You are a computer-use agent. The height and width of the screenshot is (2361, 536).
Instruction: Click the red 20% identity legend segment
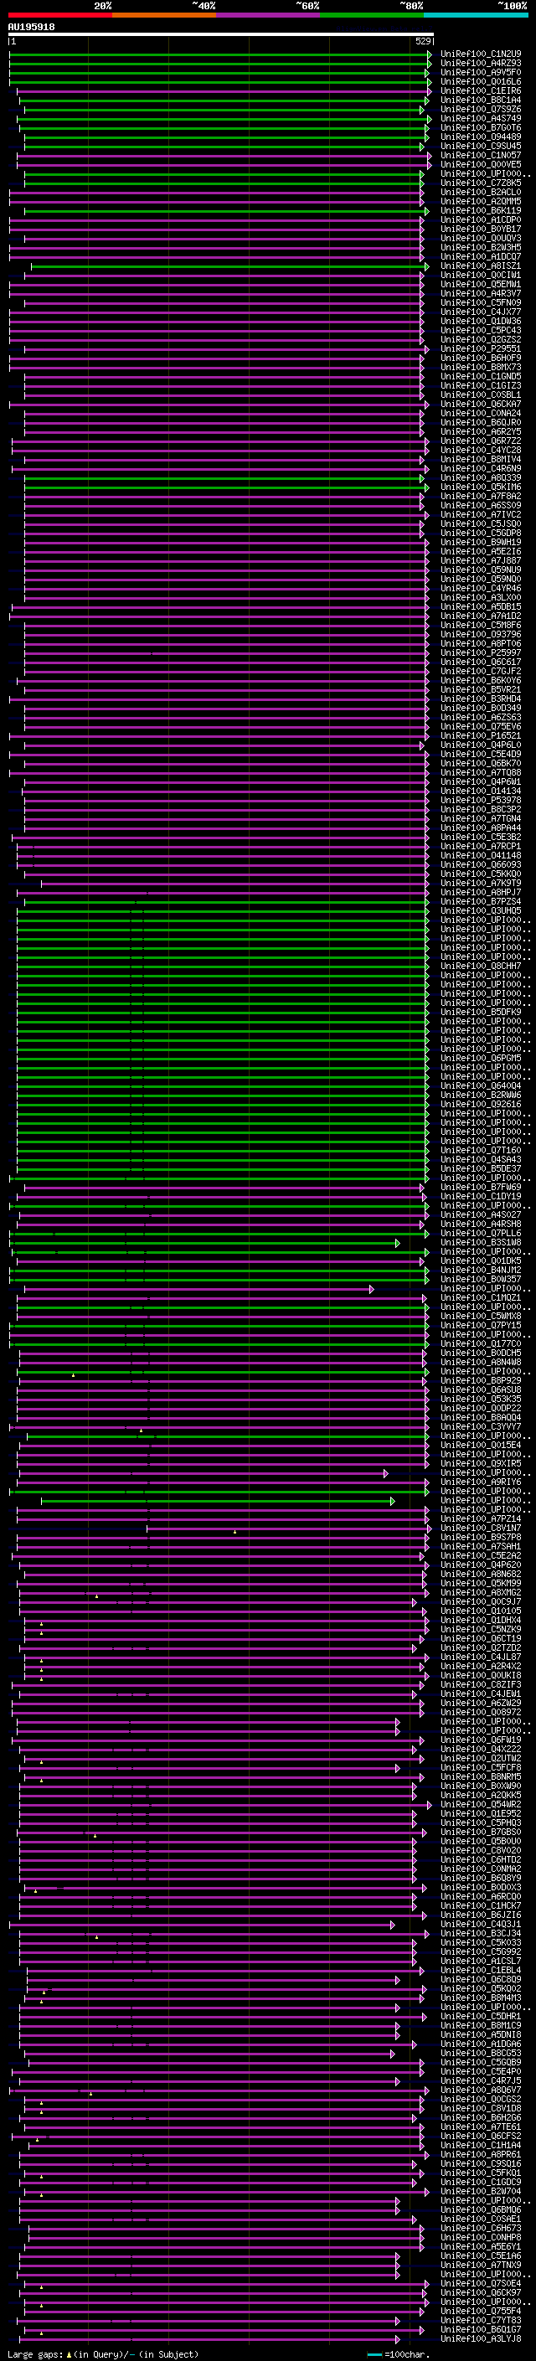pyautogui.click(x=59, y=15)
